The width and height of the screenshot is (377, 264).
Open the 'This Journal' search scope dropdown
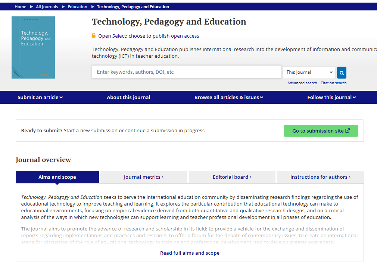[x=309, y=72]
